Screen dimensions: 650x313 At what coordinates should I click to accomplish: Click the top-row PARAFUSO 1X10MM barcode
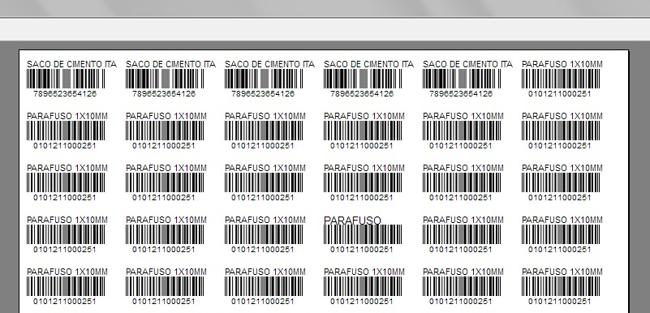[x=561, y=79]
